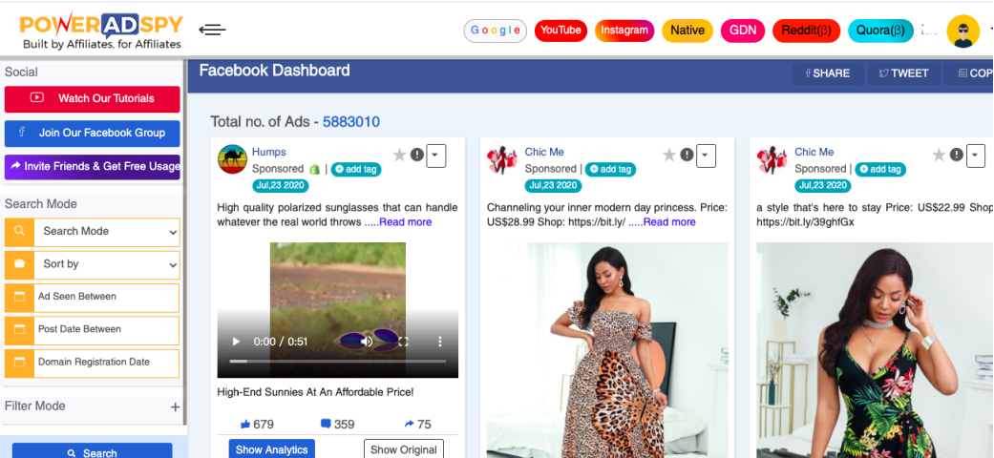
Task: Click Humps camel profile picture
Action: click(232, 159)
